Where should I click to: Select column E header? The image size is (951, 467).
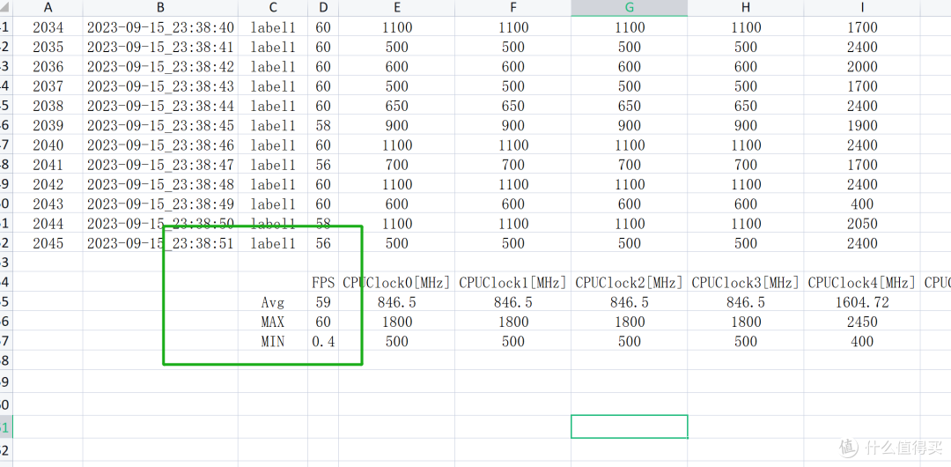point(396,7)
